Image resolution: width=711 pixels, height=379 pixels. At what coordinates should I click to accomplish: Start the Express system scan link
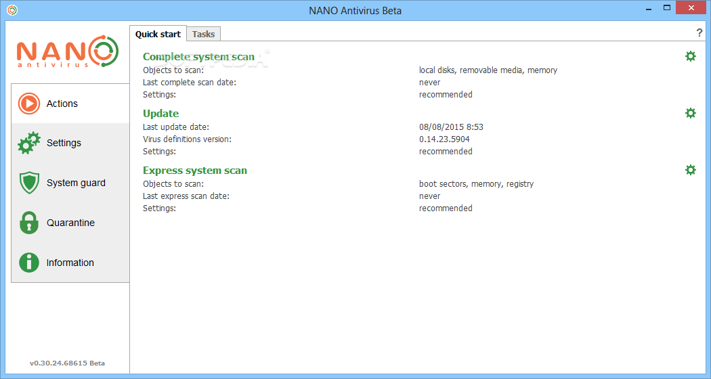pyautogui.click(x=195, y=171)
